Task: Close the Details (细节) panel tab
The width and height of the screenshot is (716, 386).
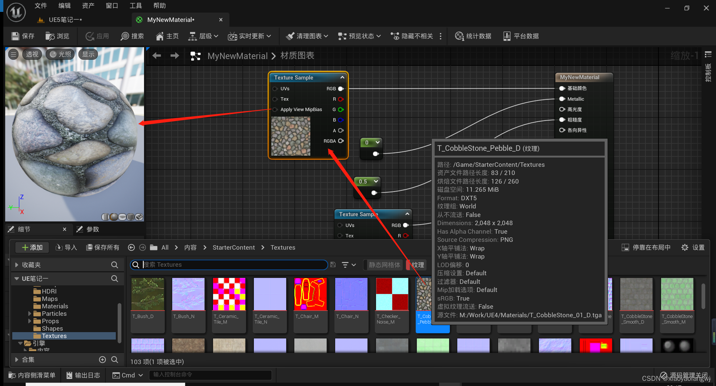Action: click(x=65, y=229)
